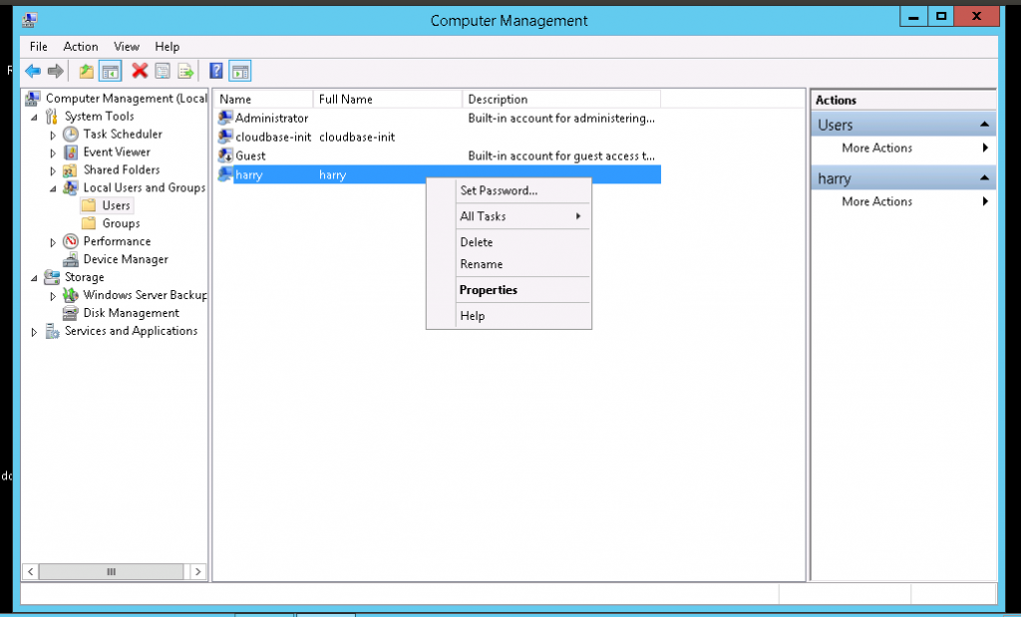Collapse the Users section in Actions pane
Viewport: 1021px width, 617px height.
pos(984,125)
